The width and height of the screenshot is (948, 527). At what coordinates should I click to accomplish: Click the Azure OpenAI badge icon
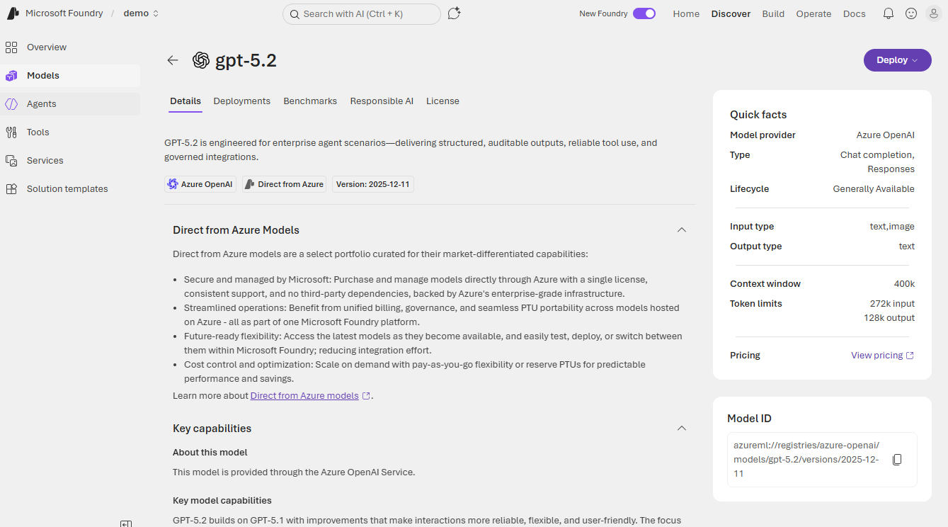pos(173,184)
